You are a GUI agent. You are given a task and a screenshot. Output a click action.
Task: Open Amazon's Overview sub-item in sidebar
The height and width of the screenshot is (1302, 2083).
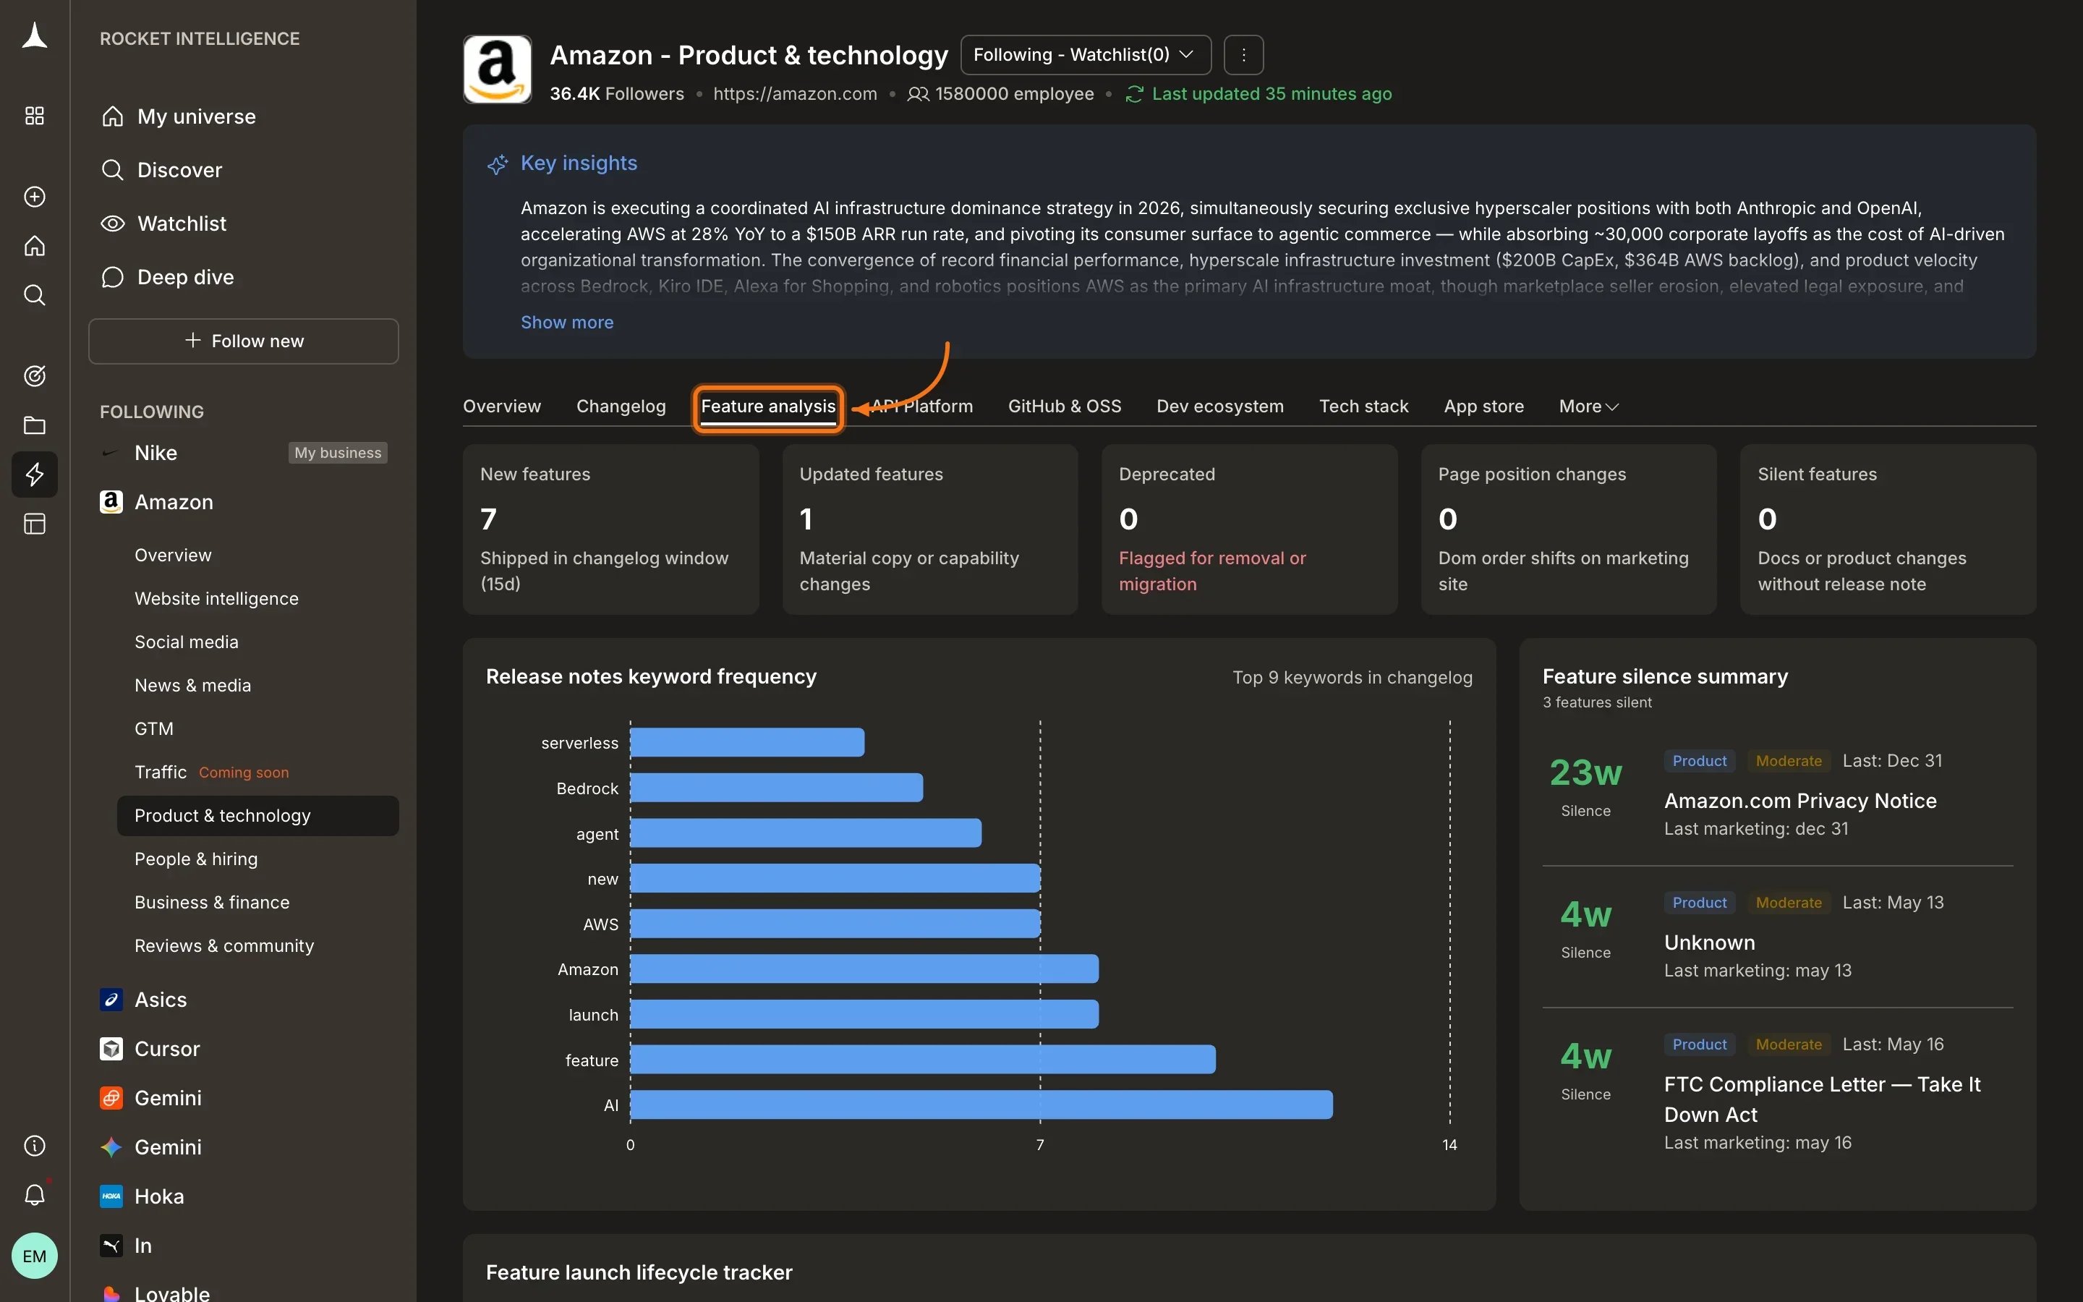click(172, 556)
